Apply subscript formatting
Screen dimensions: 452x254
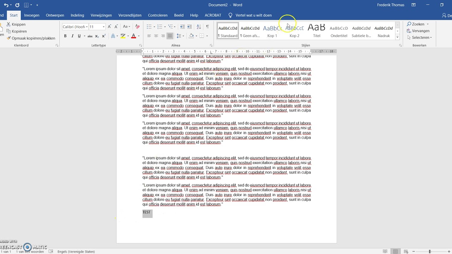click(97, 36)
